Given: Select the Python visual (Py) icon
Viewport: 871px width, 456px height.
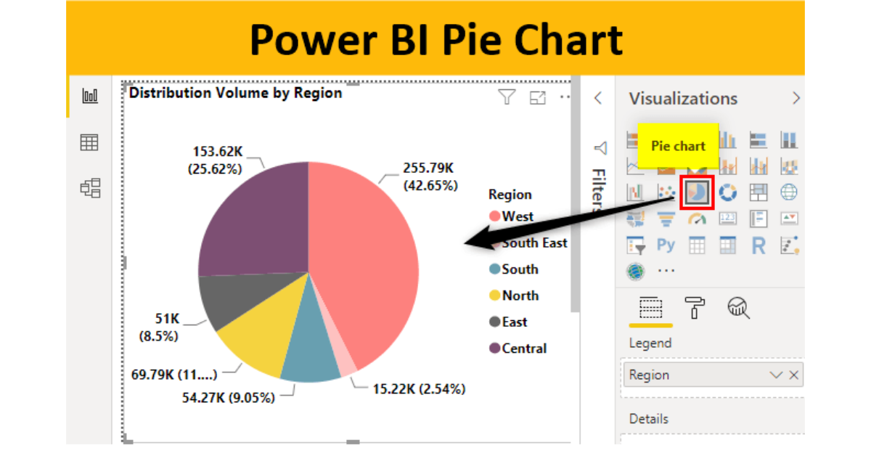Looking at the screenshot, I should tap(666, 245).
